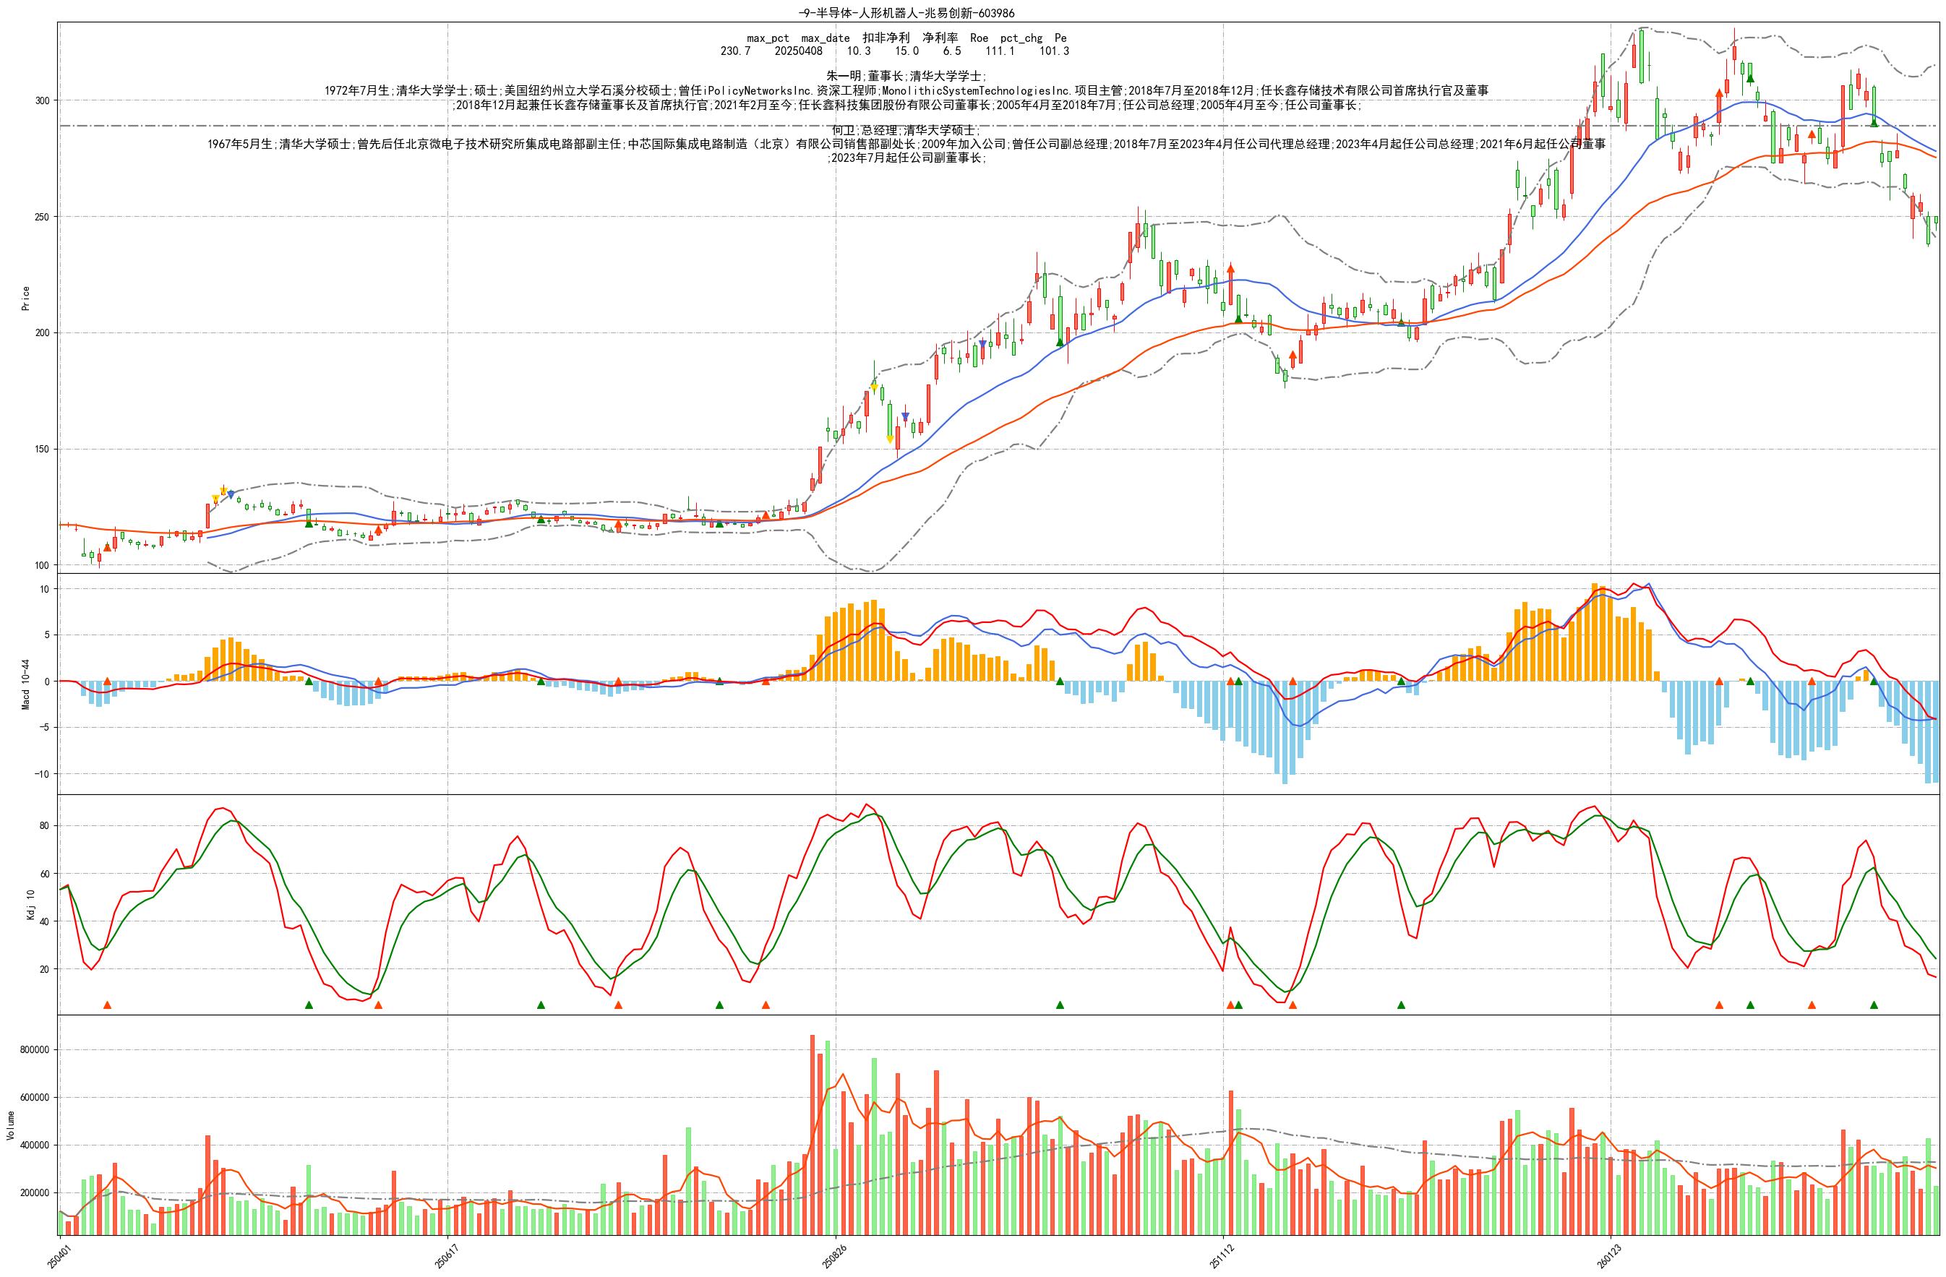
Task: Click the leftmost green triangle in Kdj panel
Action: 309,1005
